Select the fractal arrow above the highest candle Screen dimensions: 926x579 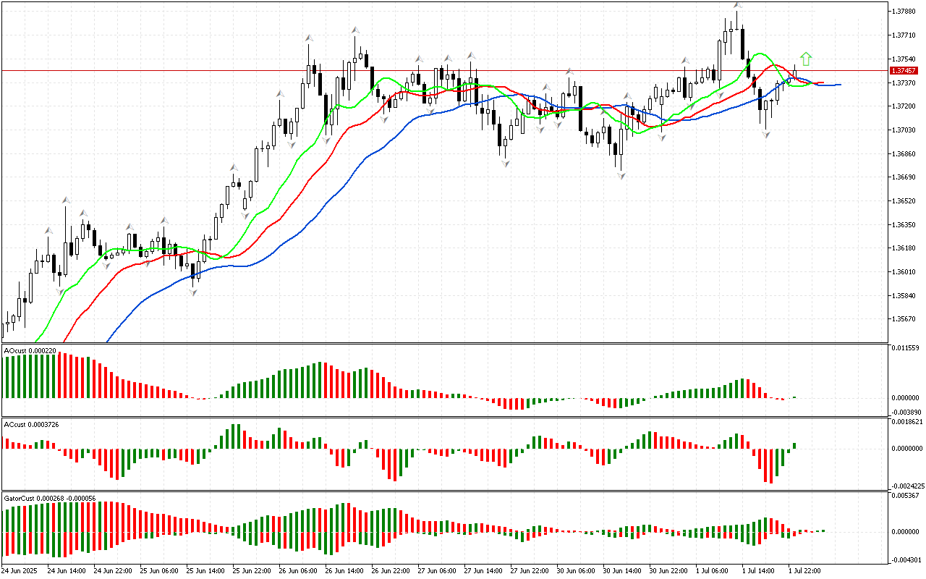pos(736,6)
